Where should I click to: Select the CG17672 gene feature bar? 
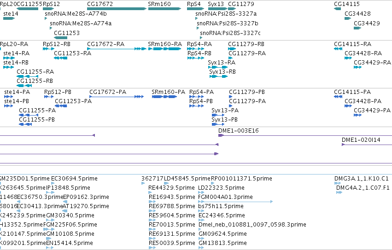[x=117, y=9]
